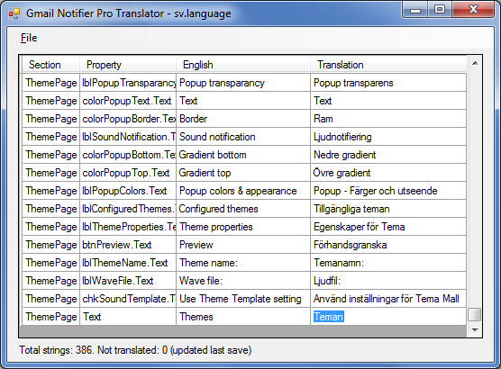Open the File menu
Image resolution: width=501 pixels, height=369 pixels.
29,38
